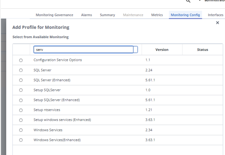The height and width of the screenshot is (155, 225).
Task: Pick the Windows Services 2.34 radio button
Action: (21, 130)
